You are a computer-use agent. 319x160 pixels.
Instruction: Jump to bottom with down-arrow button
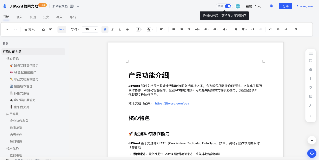[312, 140]
